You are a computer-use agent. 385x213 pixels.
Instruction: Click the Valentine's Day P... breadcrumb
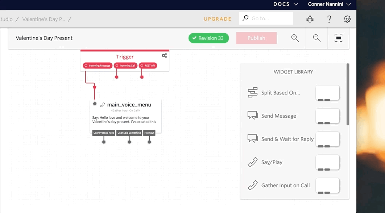click(x=44, y=19)
